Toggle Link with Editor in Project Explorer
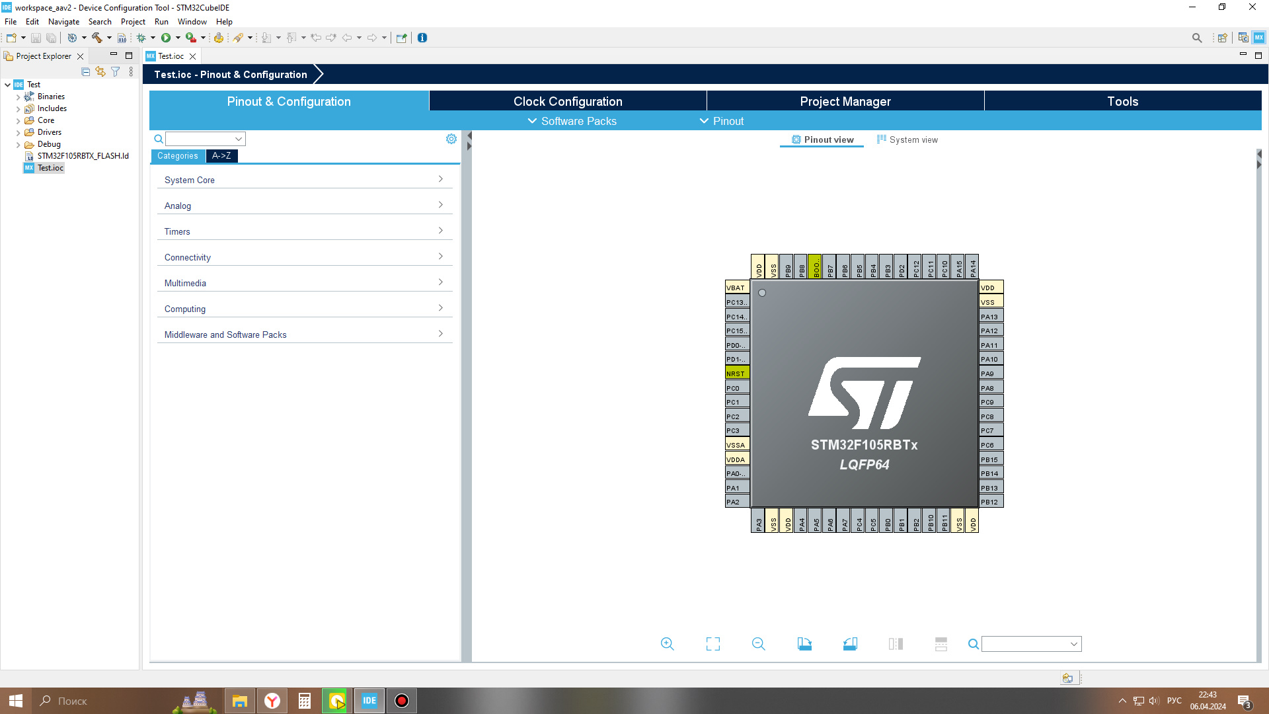Viewport: 1269px width, 714px height. (x=100, y=71)
